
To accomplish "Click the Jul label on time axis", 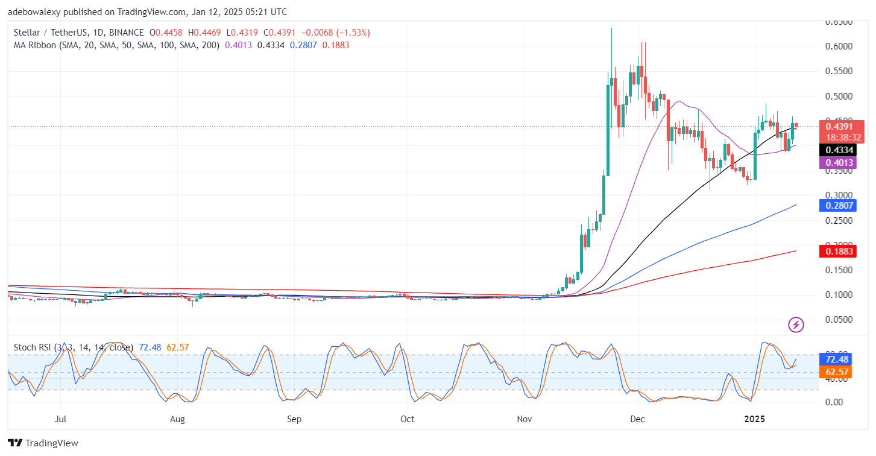I will click(x=60, y=418).
